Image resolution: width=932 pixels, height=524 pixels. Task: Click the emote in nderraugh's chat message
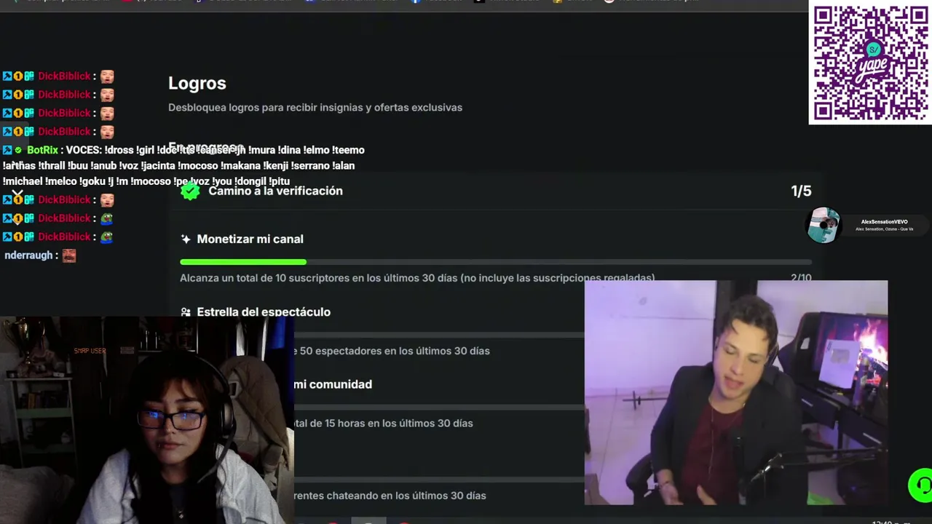[69, 255]
